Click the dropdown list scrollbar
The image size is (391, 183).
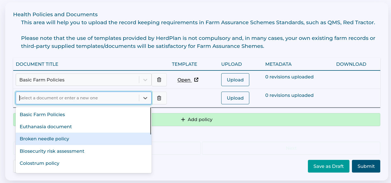(x=151, y=121)
